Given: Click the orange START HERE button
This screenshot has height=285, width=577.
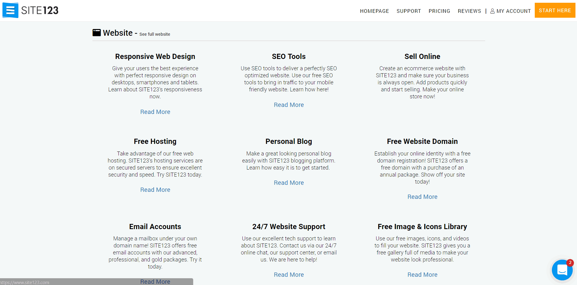Looking at the screenshot, I should 555,10.
